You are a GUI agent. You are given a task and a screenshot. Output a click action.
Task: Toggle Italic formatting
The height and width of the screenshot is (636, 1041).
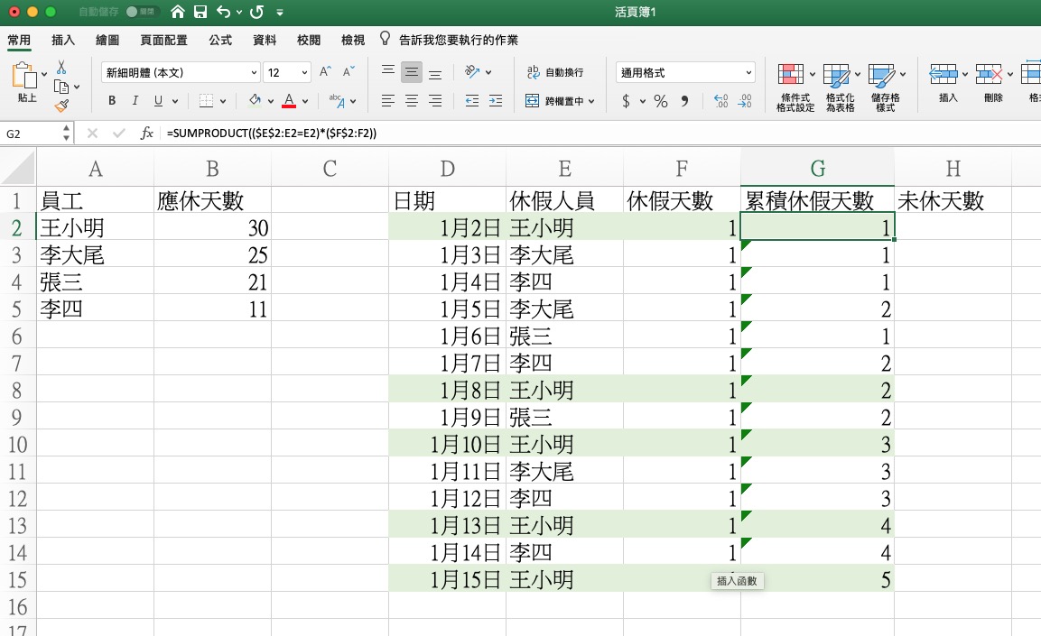point(135,101)
